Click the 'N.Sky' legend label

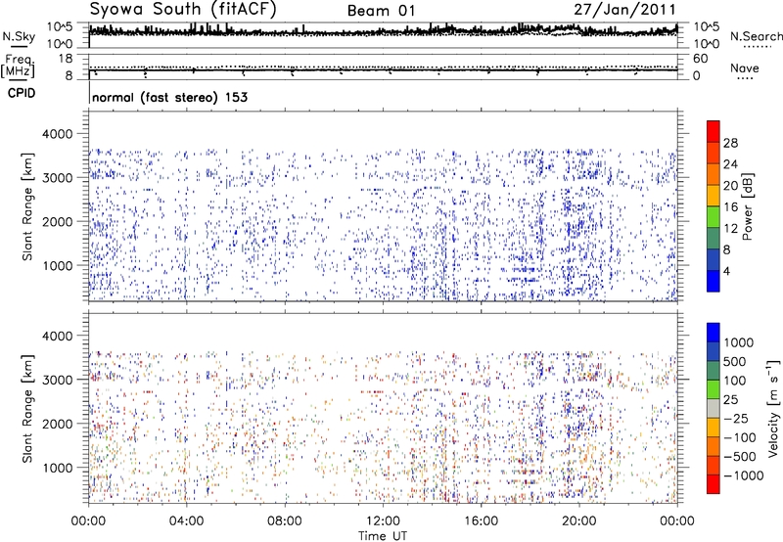click(x=19, y=36)
